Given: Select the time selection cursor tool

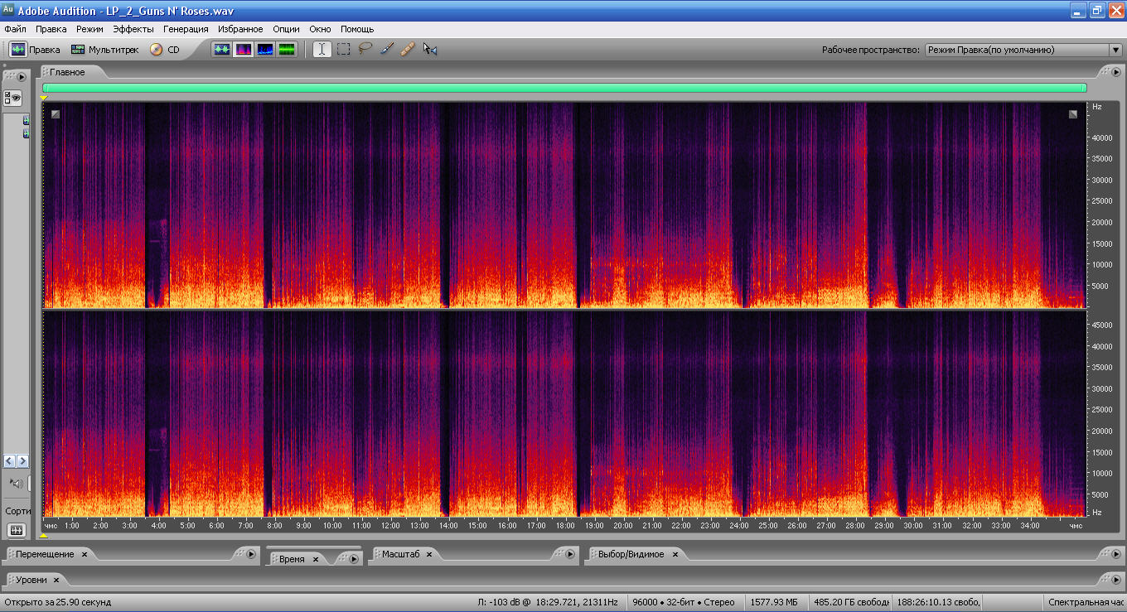Looking at the screenshot, I should click(322, 50).
